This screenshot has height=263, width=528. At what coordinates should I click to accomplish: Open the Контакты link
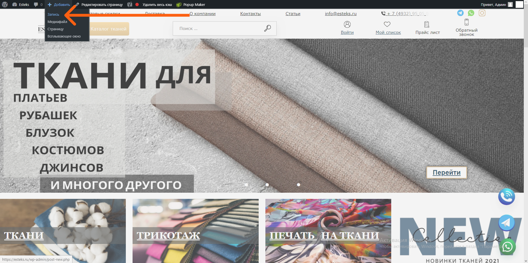251,13
